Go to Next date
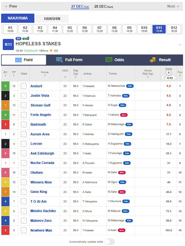 (x=173, y=6)
